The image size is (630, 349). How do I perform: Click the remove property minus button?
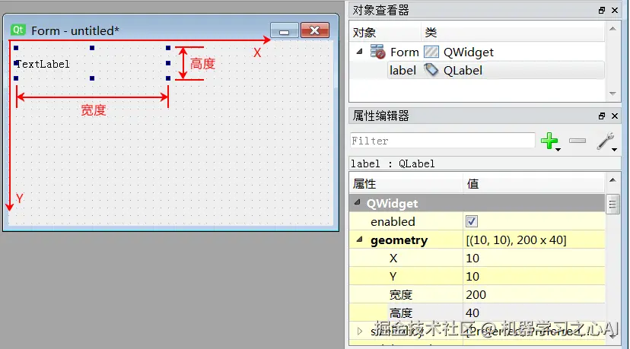(x=577, y=141)
